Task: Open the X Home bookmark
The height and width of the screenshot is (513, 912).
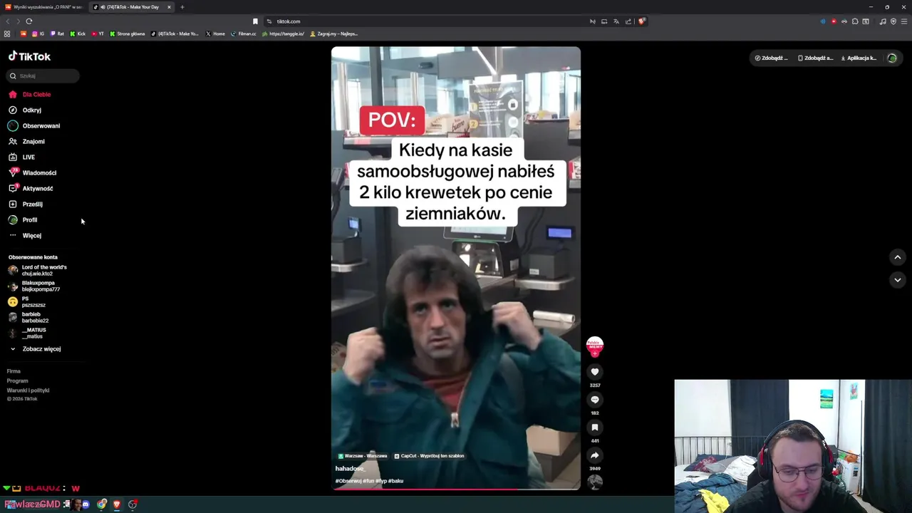Action: tap(215, 33)
